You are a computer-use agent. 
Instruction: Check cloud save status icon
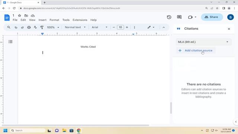tap(33, 16)
